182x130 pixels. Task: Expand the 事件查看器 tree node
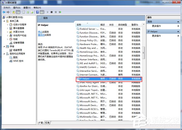point(8,28)
